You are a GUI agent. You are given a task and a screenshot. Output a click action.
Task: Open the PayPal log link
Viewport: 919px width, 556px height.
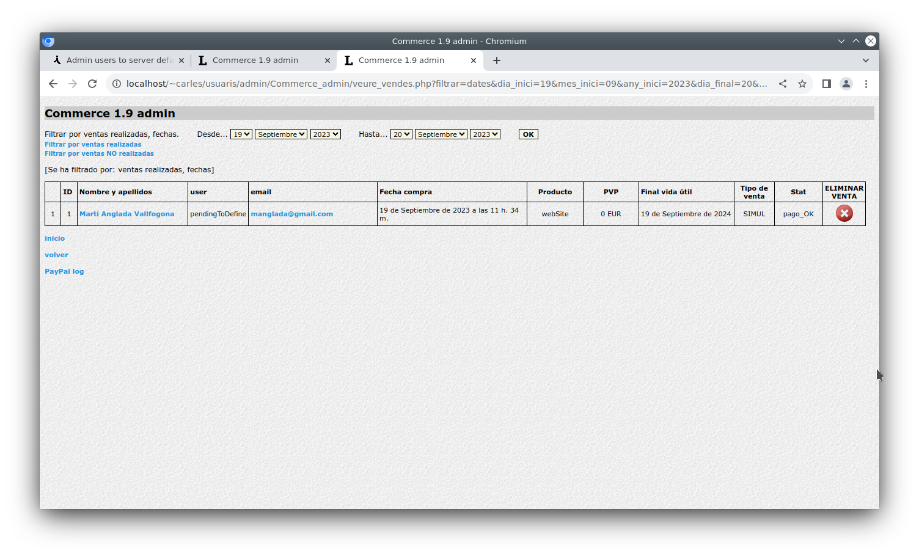(64, 271)
